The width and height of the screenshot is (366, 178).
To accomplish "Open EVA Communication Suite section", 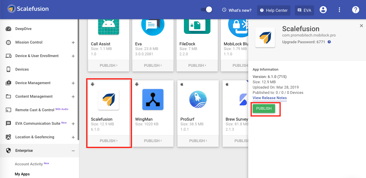I will [x=38, y=124].
